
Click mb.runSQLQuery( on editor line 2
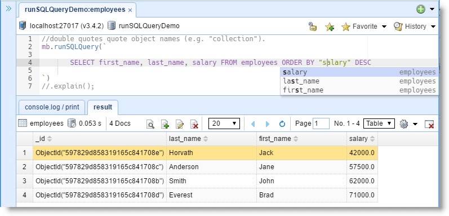click(72, 47)
